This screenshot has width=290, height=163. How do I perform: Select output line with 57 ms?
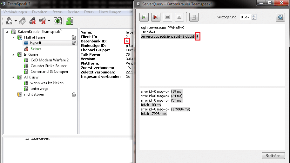161,100
